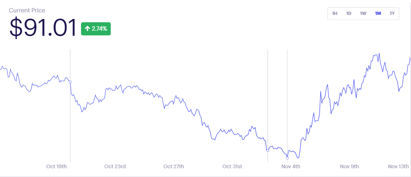
Task: Click the Nov 13th date label
Action: tap(399, 166)
